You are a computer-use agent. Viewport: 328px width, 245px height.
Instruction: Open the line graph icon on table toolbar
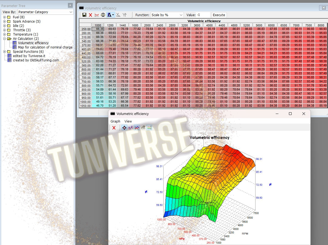tap(97, 15)
